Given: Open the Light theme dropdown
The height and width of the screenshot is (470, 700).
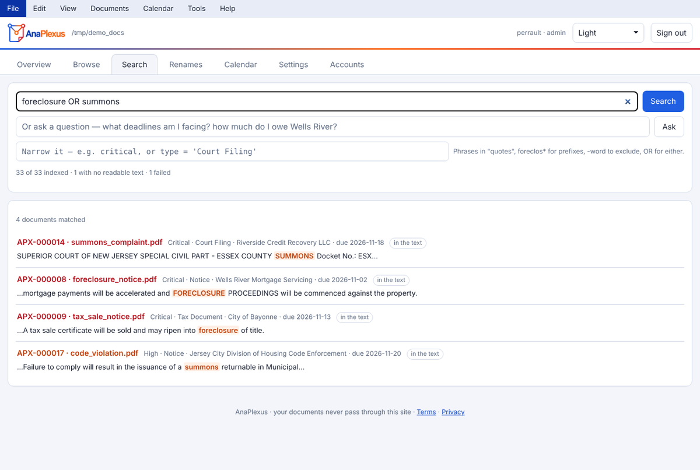Looking at the screenshot, I should [x=608, y=33].
